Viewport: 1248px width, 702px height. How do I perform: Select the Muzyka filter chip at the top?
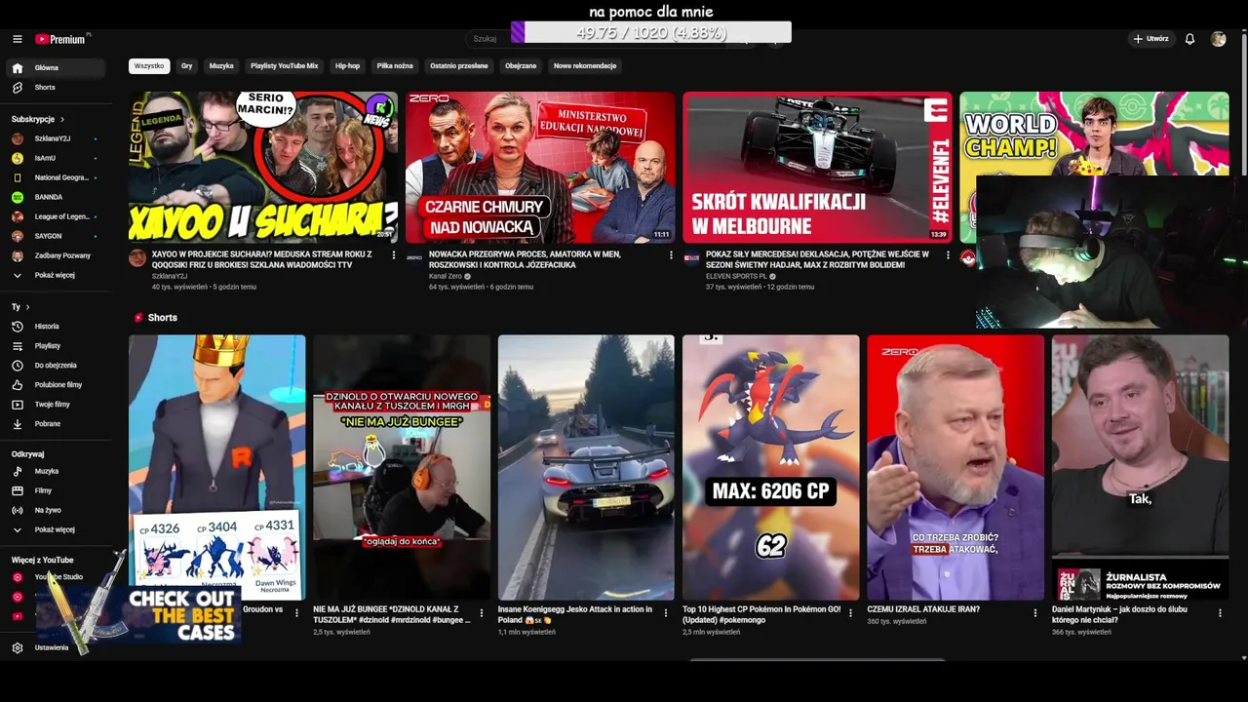pyautogui.click(x=221, y=66)
